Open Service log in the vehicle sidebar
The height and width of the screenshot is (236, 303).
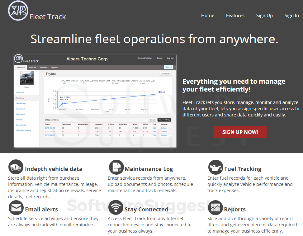(x=21, y=103)
